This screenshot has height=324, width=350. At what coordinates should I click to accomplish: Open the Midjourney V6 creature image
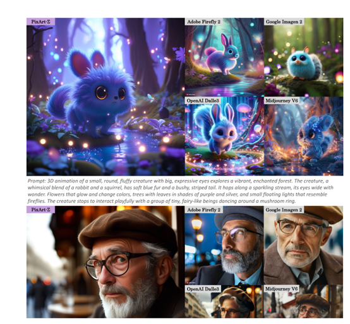click(x=304, y=136)
